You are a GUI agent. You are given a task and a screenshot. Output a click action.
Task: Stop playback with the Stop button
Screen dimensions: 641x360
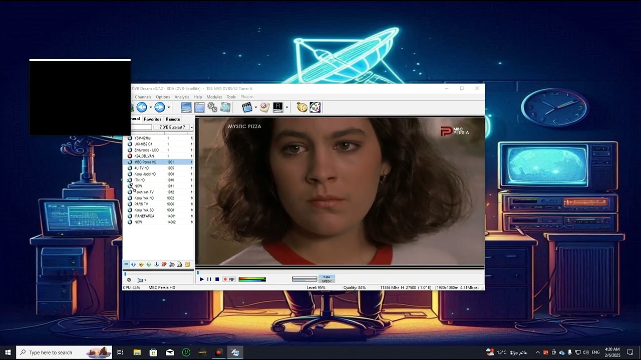pyautogui.click(x=217, y=279)
